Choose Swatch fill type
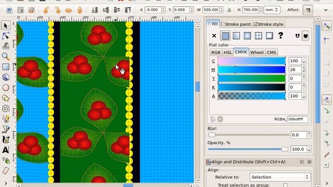Screen dimensions: 333x187 coord(270,36)
